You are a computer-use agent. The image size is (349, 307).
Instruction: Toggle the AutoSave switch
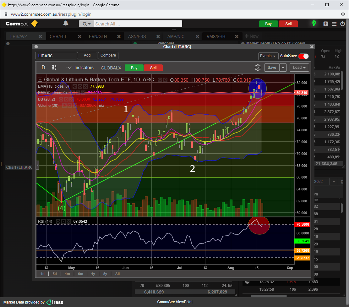[x=303, y=56]
